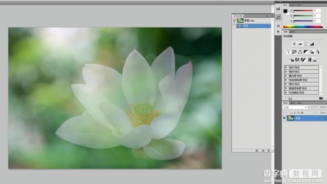
Task: Click the foreground color swatch
Action: tap(285, 11)
